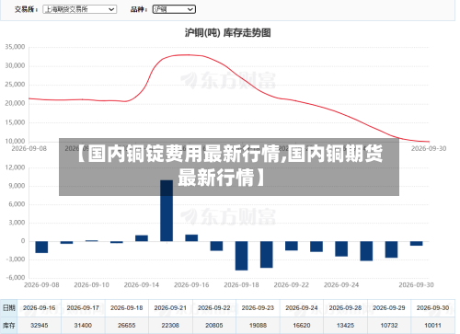Click bar chart axis label 2026-09-18
This screenshot has width=460, height=334.
coord(241,285)
